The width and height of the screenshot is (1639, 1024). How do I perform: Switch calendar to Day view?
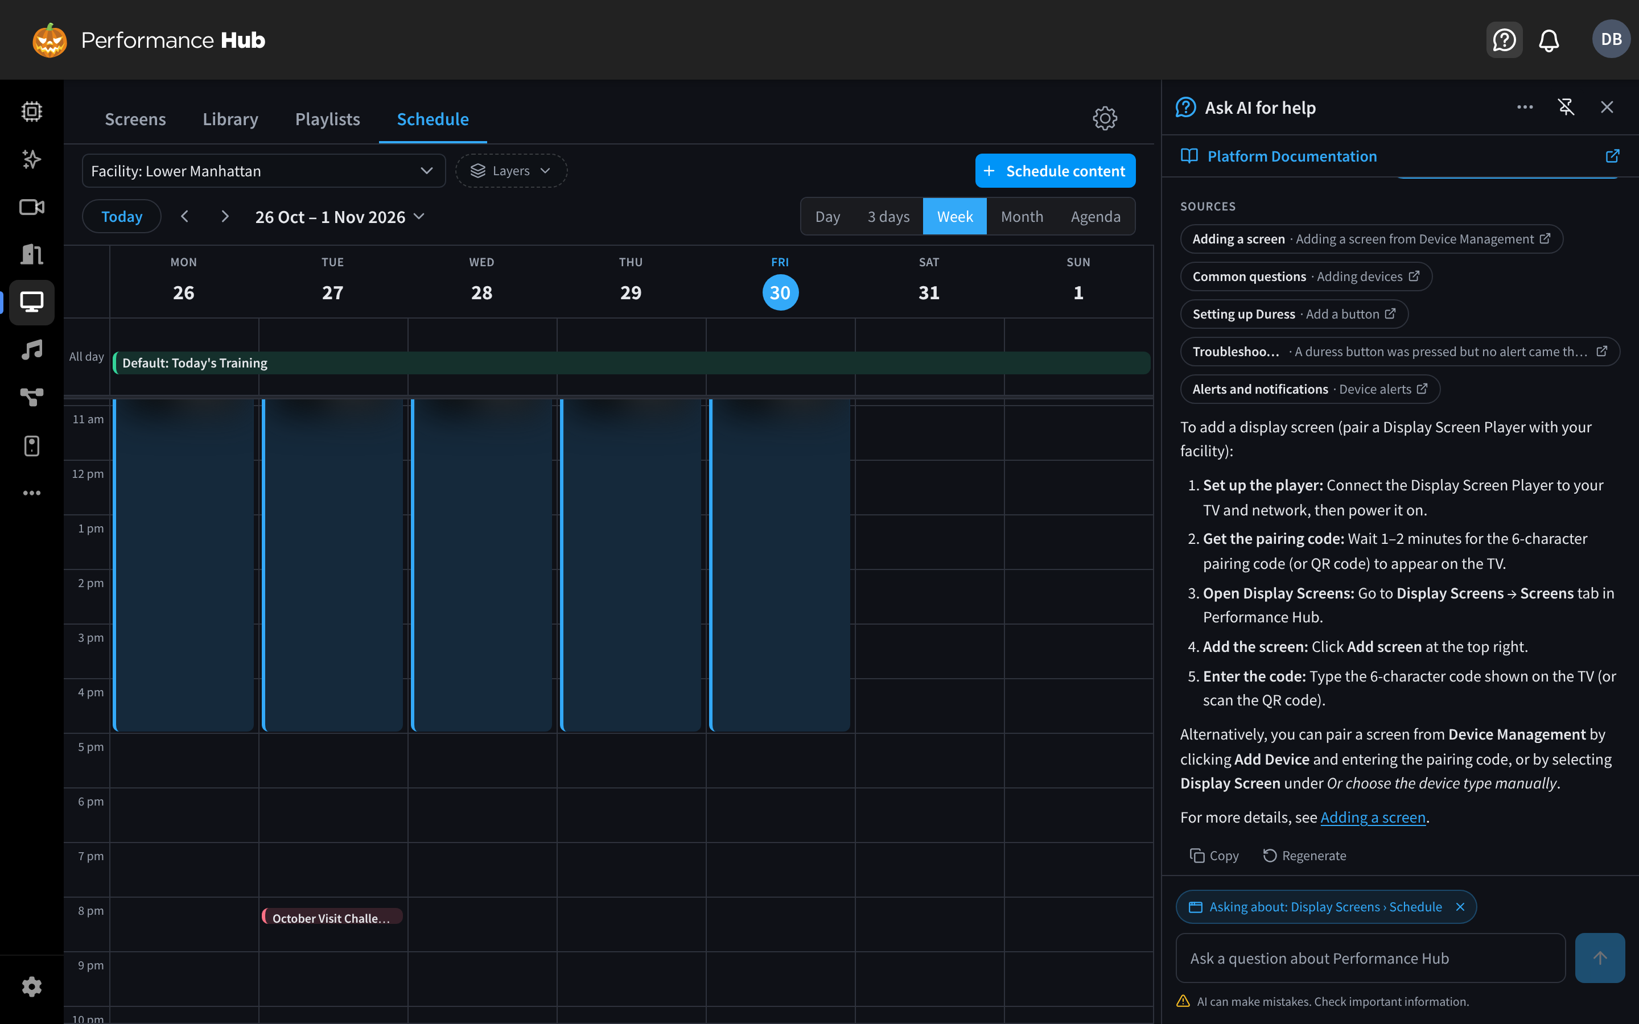[827, 217]
